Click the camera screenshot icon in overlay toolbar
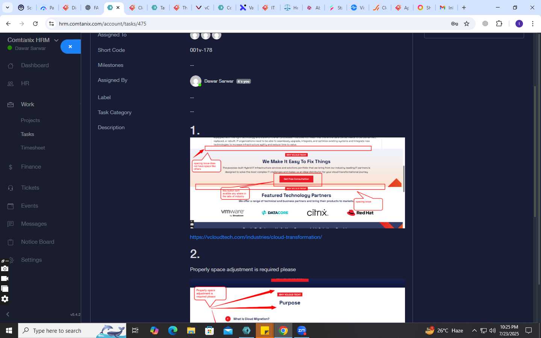Image resolution: width=541 pixels, height=338 pixels. [5, 269]
